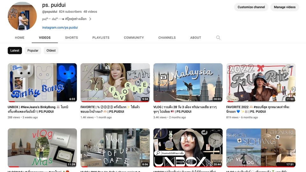
Task: Sort videos by Popular
Action: [x=33, y=50]
